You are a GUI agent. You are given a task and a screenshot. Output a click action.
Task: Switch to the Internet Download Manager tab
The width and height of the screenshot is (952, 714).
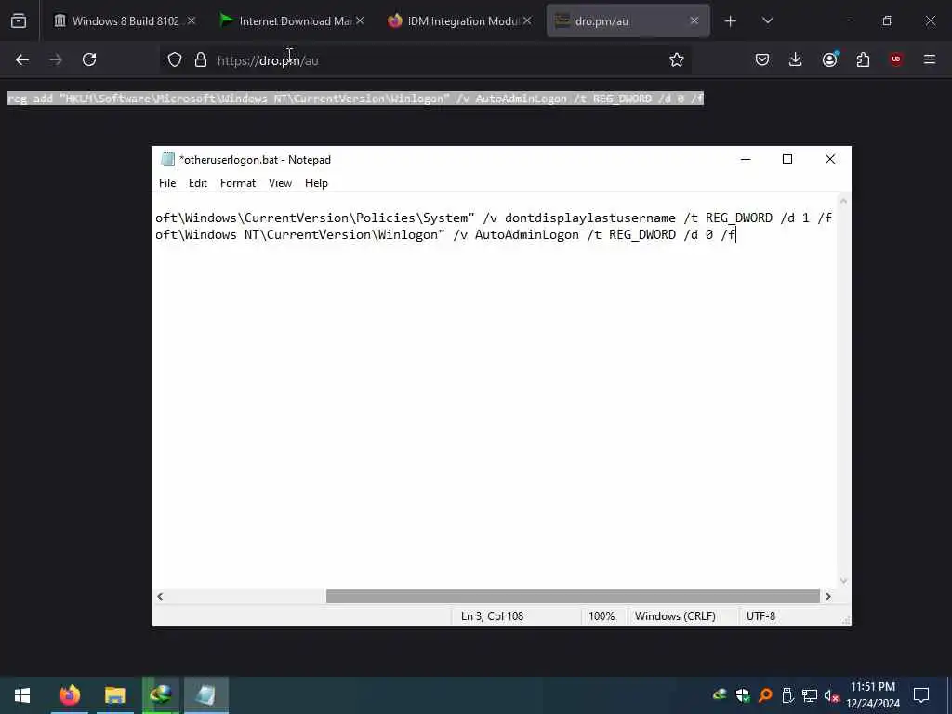(292, 20)
